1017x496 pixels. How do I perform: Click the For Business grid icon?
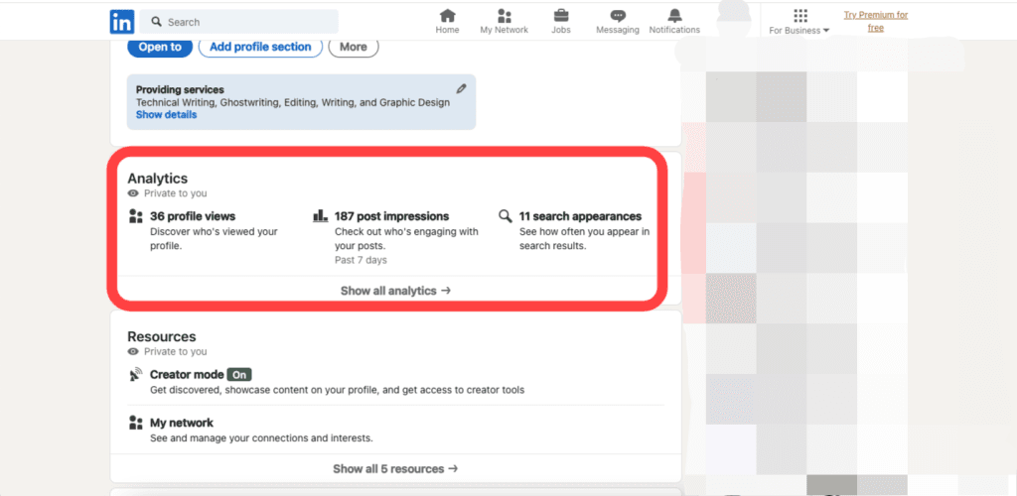coord(800,16)
